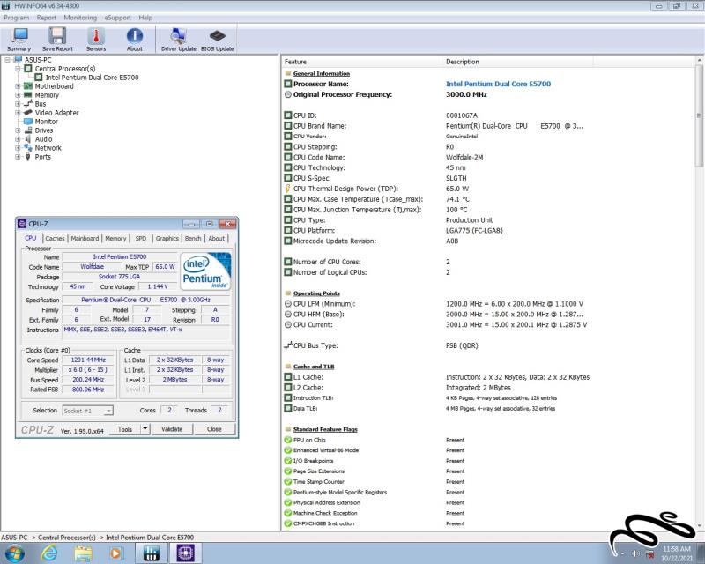Expand the Network tree node

tap(18, 147)
